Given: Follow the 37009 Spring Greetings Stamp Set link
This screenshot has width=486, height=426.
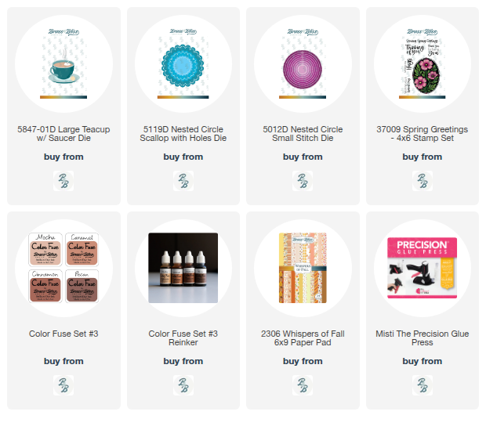Looking at the screenshot, I should click(423, 134).
